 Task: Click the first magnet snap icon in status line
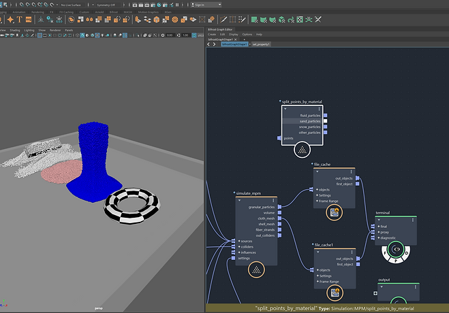point(22,5)
